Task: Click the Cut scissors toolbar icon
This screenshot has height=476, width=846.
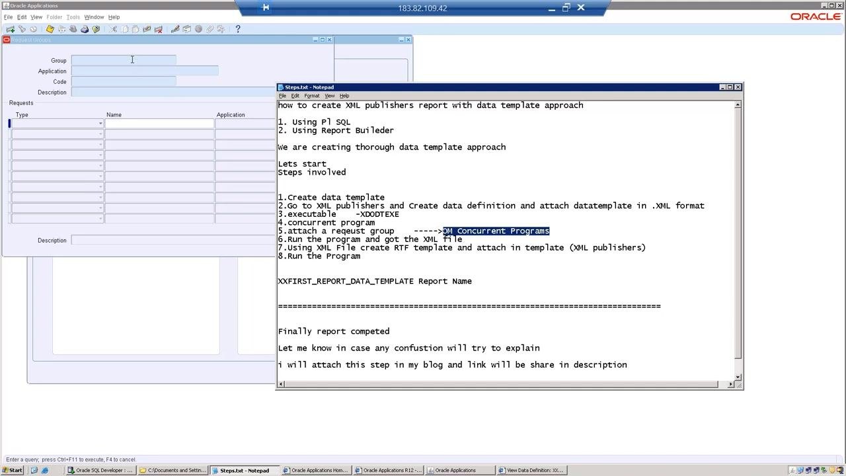Action: click(x=113, y=29)
